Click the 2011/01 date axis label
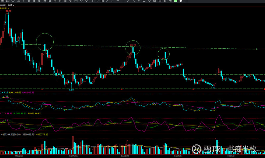Image resolution: width=265 pixels, height=158 pixels. click(x=231, y=156)
